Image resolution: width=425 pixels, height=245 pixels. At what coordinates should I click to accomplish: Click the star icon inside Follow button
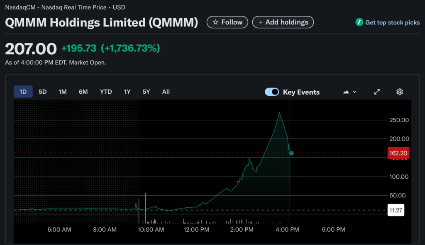tap(216, 22)
